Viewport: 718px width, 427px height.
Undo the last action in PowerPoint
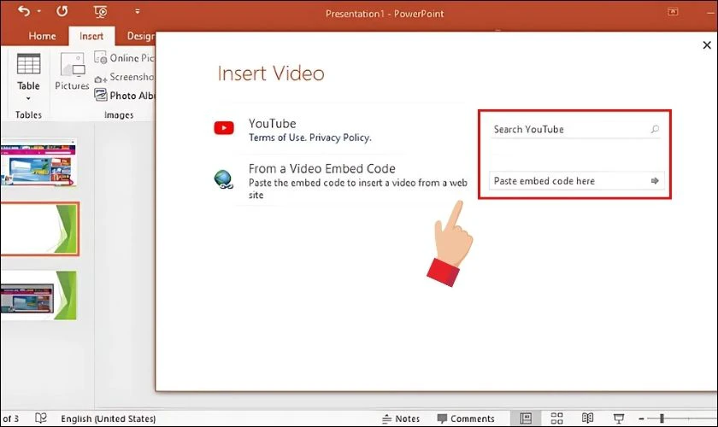pos(24,10)
